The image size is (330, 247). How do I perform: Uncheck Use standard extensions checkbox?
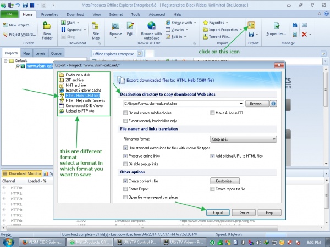point(125,148)
